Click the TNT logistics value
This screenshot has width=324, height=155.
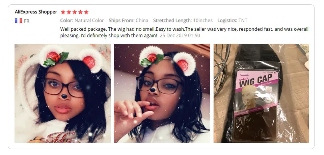coord(243,21)
